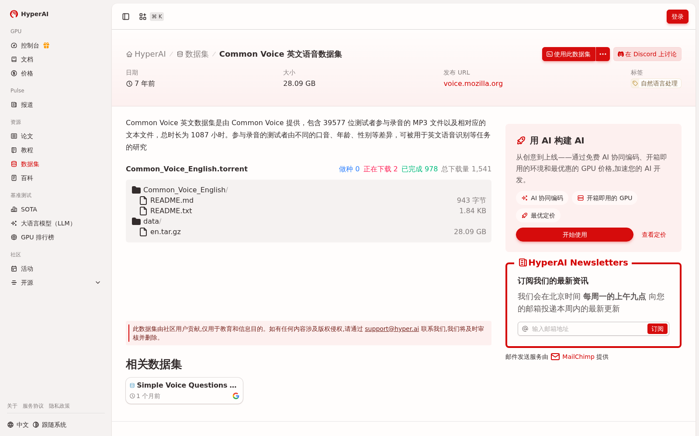Viewport: 699px width, 436px height.
Task: Expand the 开源 chevron in sidebar
Action: coord(98,283)
